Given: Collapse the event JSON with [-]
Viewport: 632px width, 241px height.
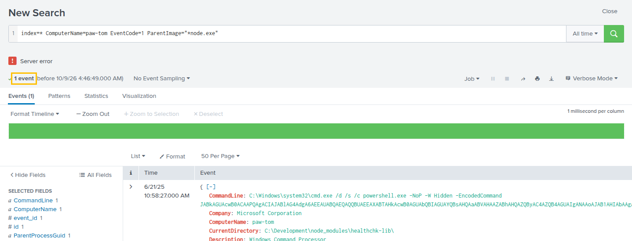Looking at the screenshot, I should click(211, 187).
